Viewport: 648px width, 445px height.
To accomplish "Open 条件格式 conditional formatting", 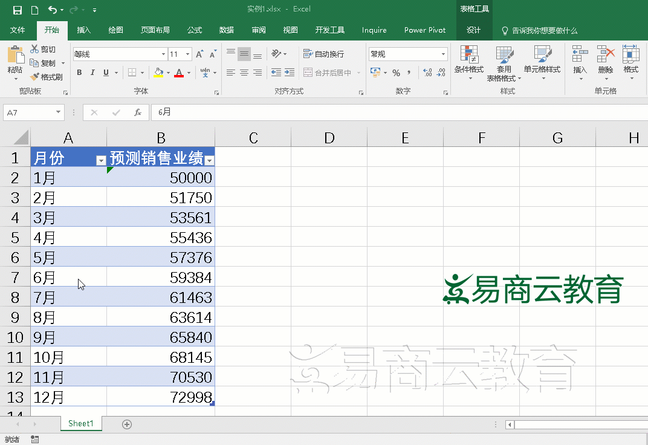I will point(469,62).
